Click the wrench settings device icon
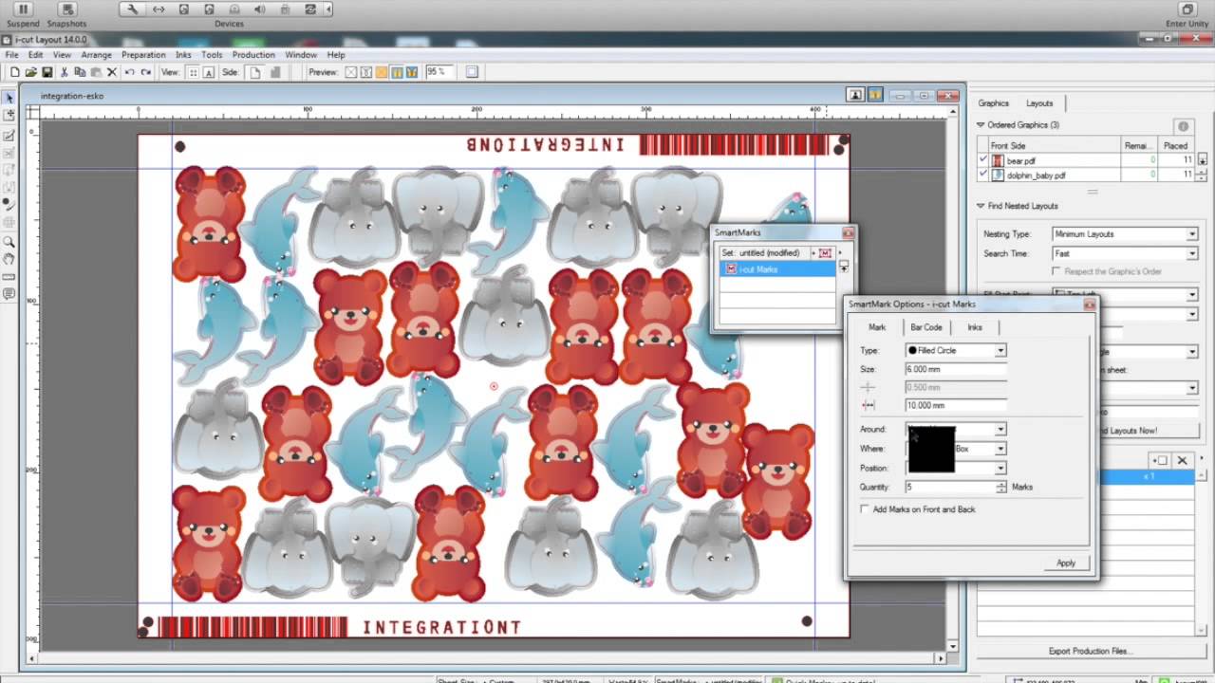This screenshot has width=1215, height=683. click(x=133, y=9)
